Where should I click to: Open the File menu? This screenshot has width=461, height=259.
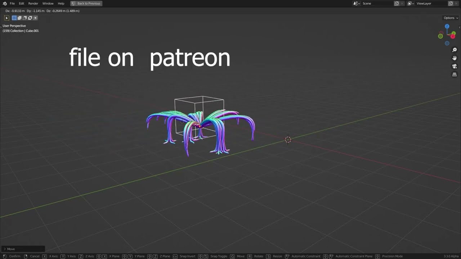coord(12,3)
